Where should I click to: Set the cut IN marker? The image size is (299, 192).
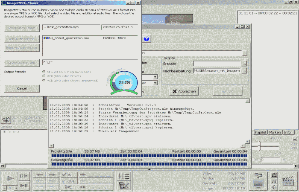coord(68,175)
